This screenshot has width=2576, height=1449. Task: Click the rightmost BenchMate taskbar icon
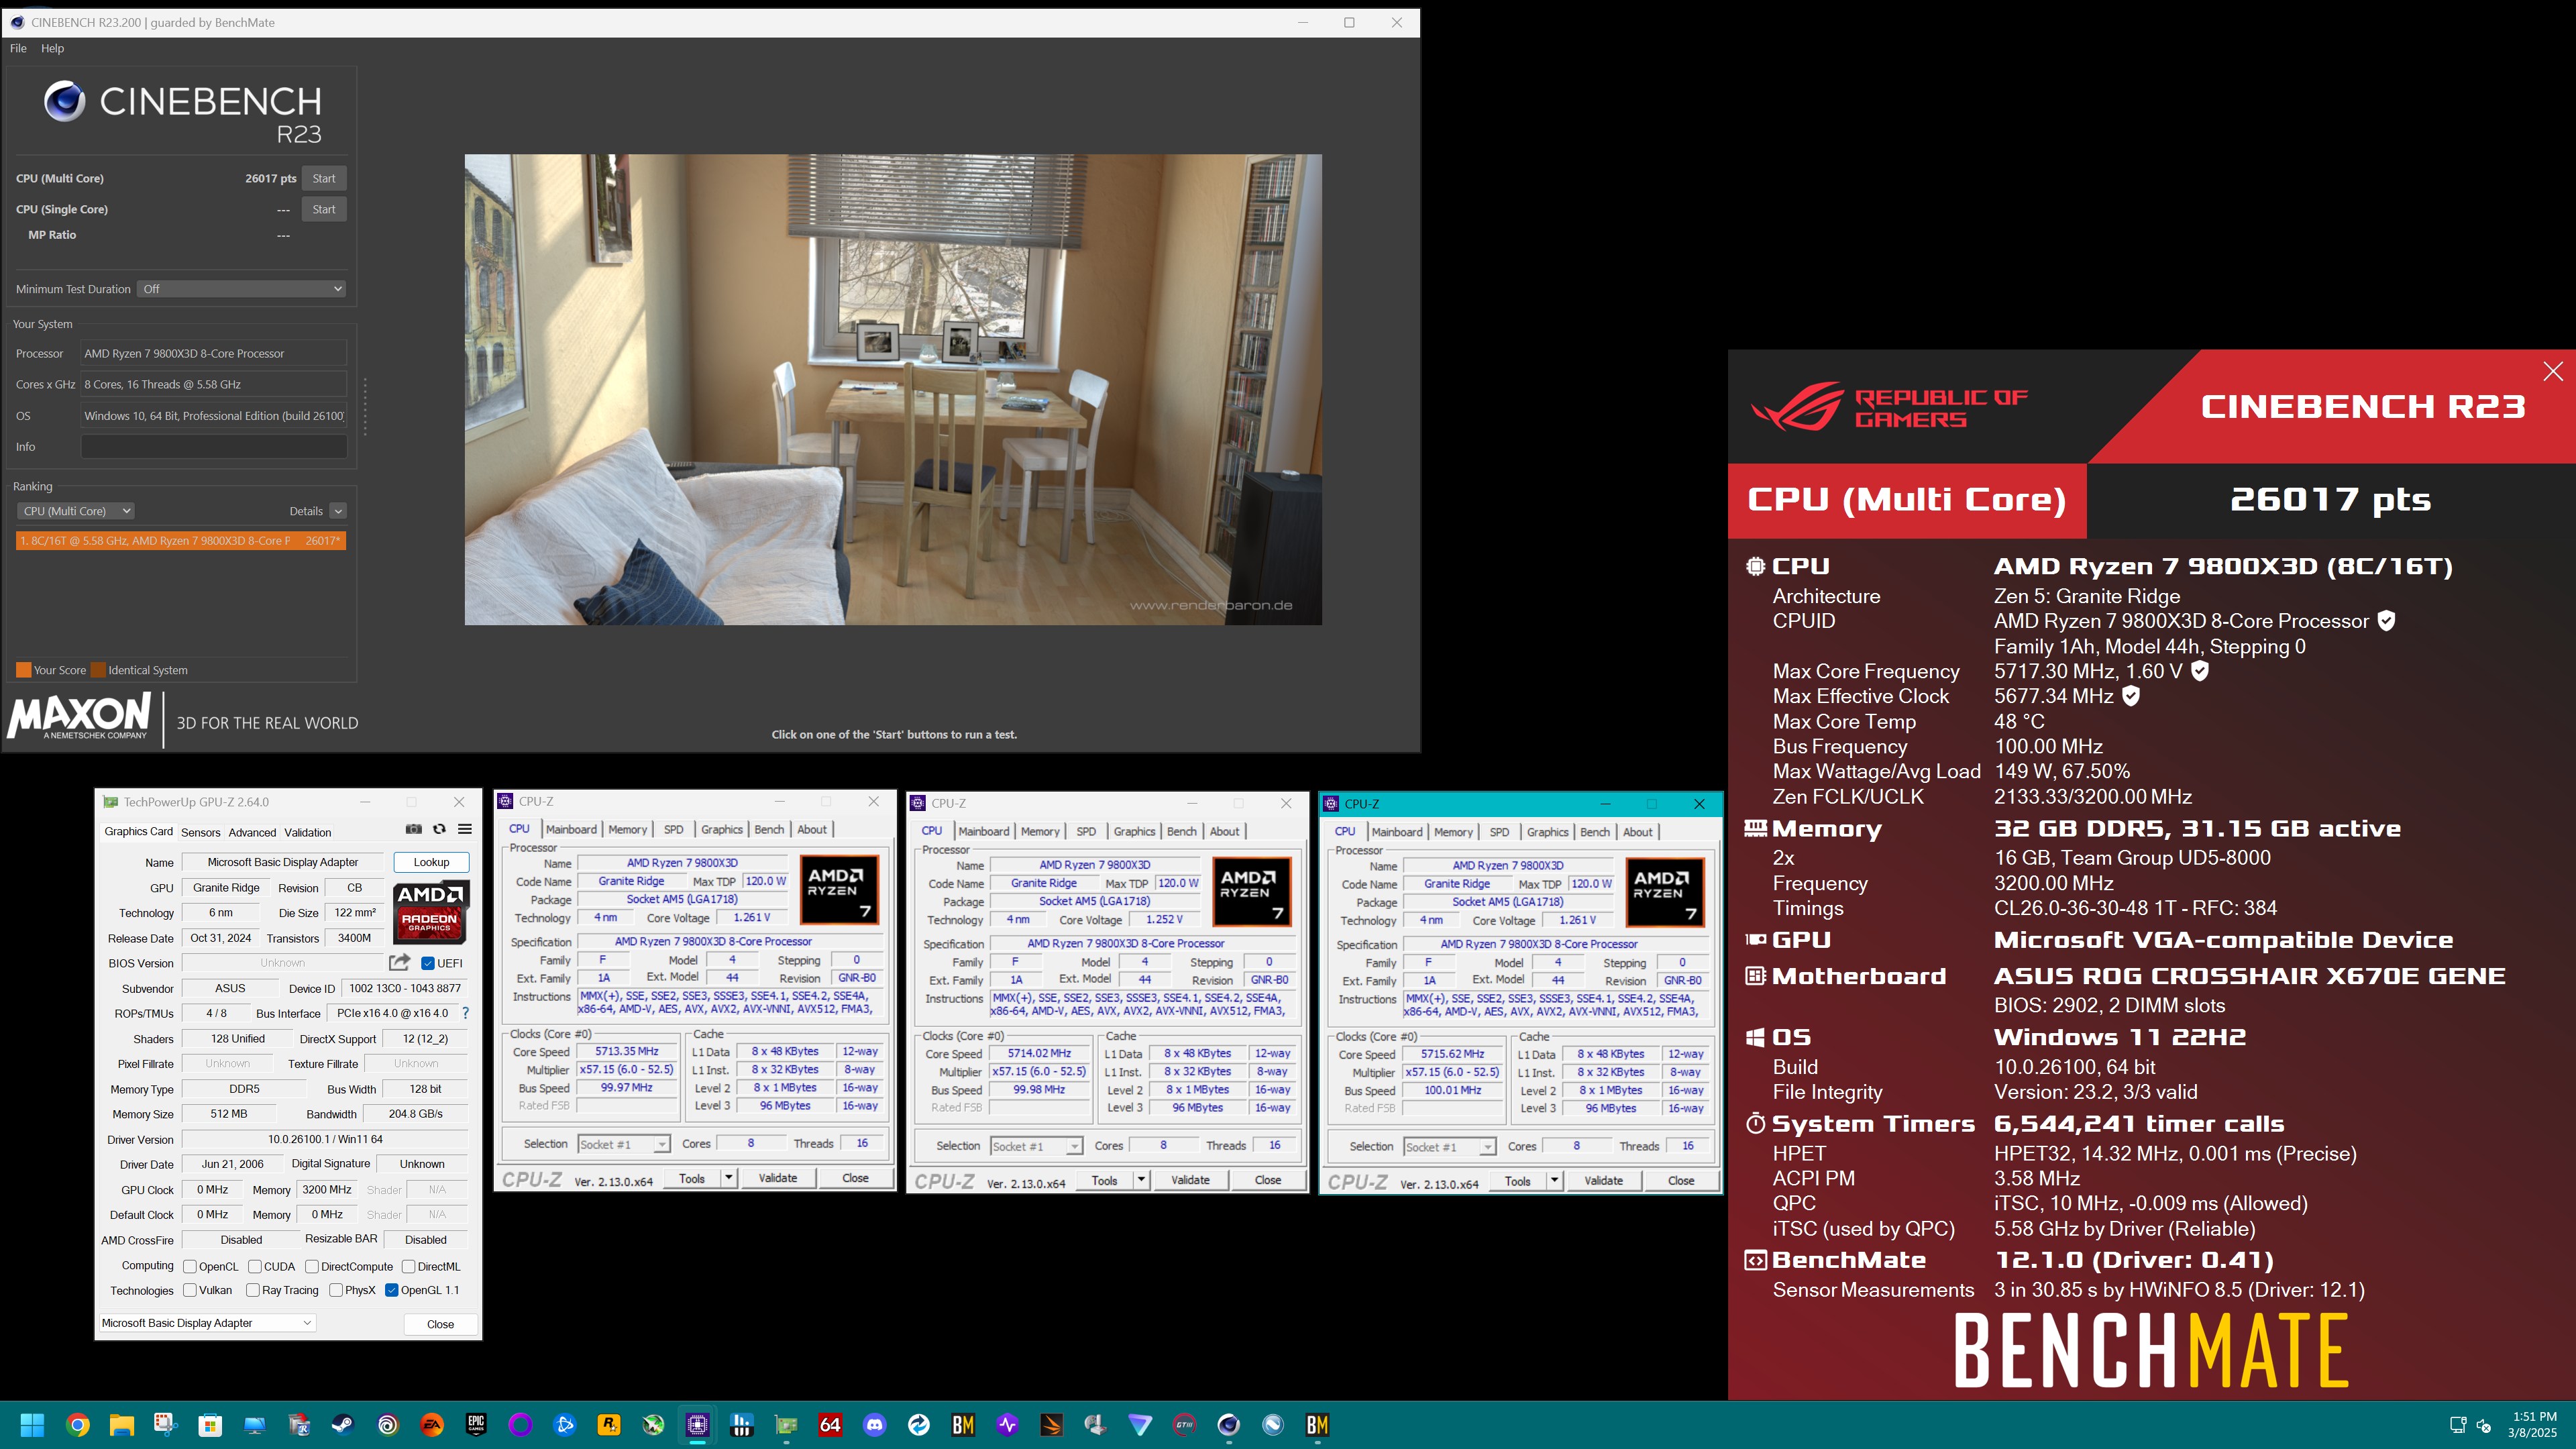tap(1317, 1424)
